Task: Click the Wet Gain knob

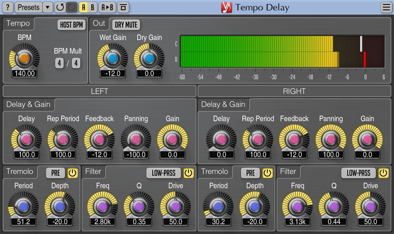Action: [113, 58]
